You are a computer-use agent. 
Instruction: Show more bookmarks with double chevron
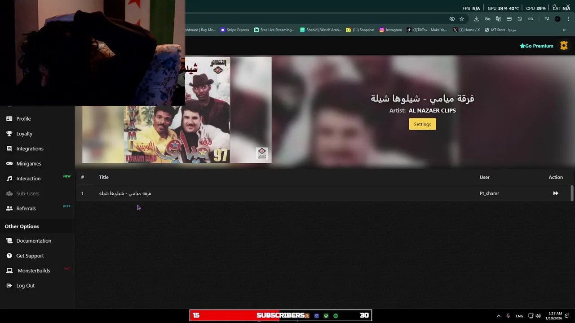pyautogui.click(x=564, y=30)
